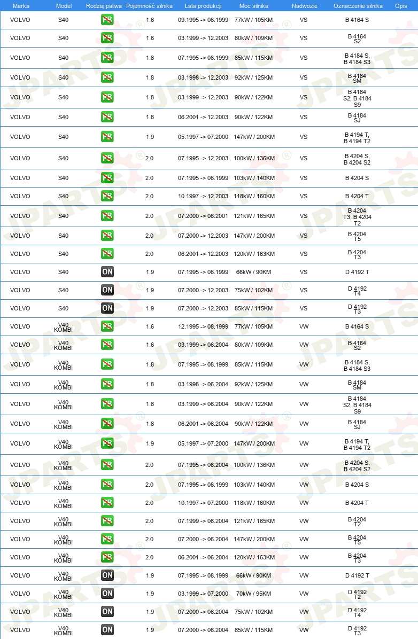Click VS body type in S40 B 4204 T5 row
The image size is (418, 639).
(x=304, y=236)
